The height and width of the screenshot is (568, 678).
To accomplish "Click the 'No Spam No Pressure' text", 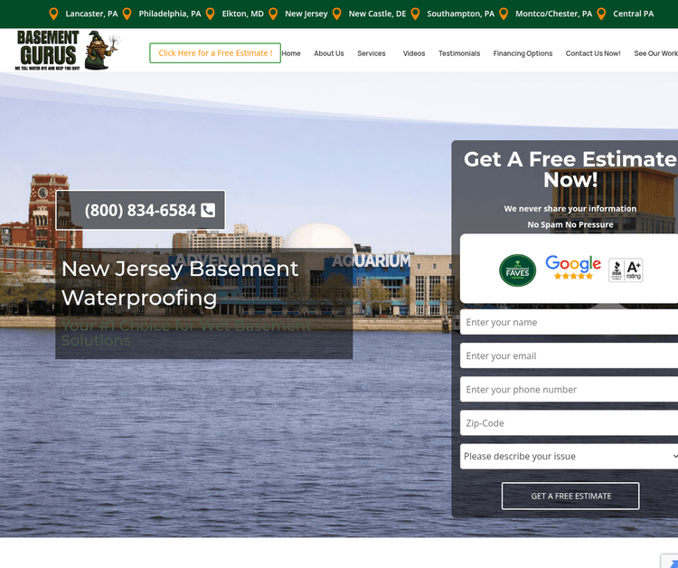I will 570,224.
